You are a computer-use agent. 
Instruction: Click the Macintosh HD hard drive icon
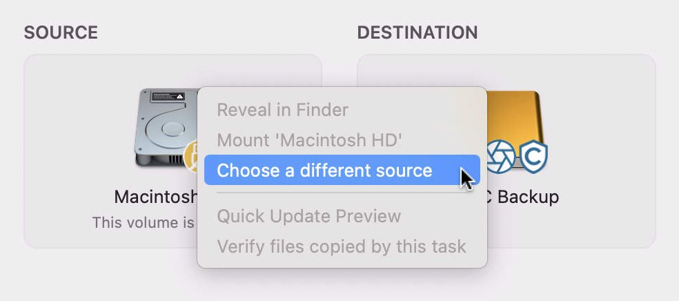tap(167, 128)
